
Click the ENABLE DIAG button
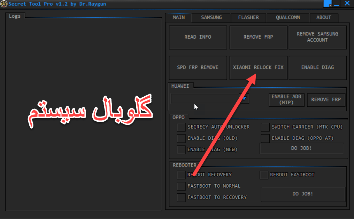tap(318, 67)
